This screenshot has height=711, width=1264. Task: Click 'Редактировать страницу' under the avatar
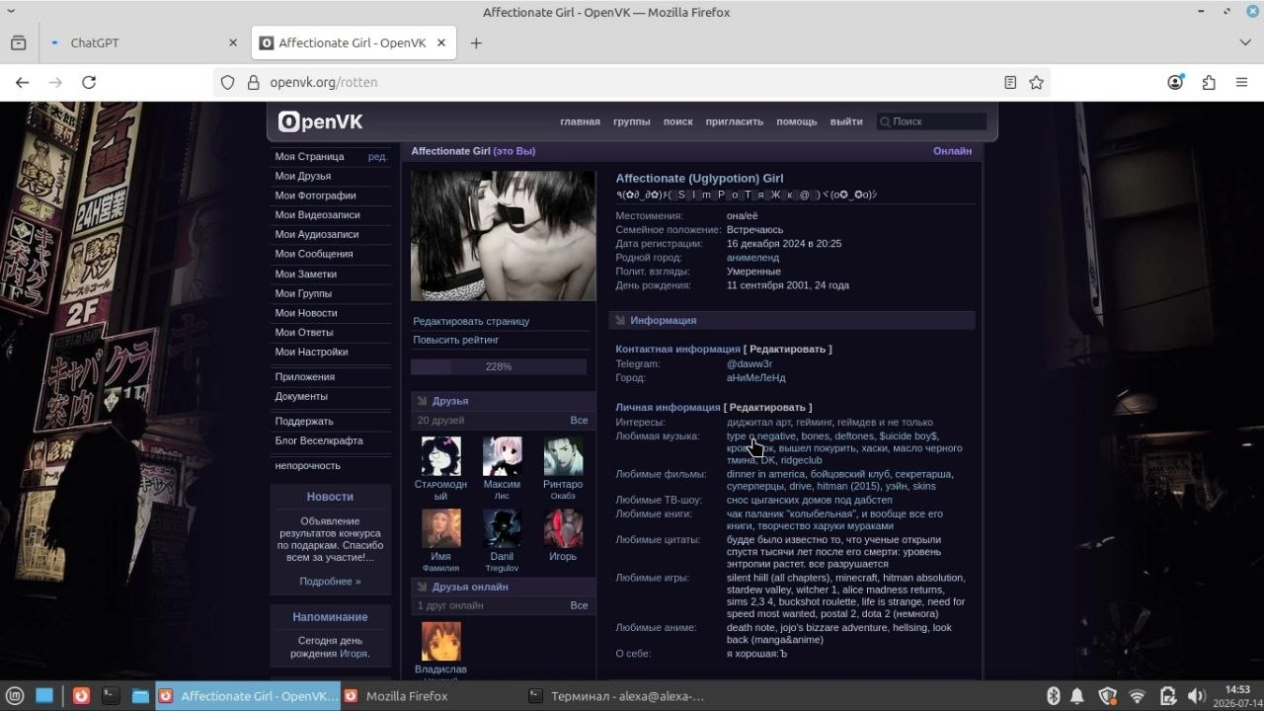[471, 321]
